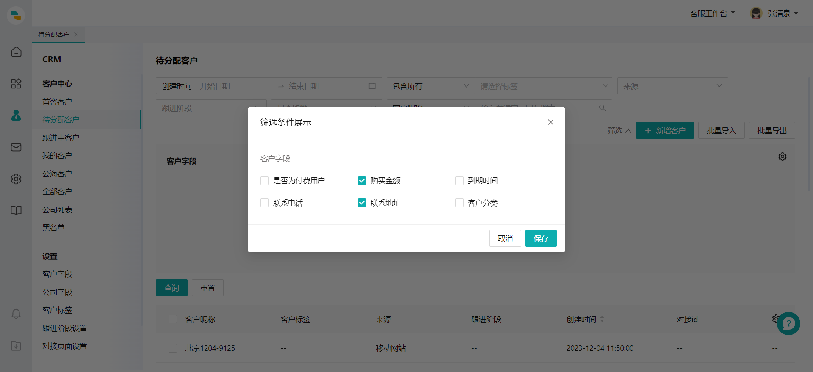Open the apps grid icon in sidebar
813x372 pixels.
click(16, 83)
